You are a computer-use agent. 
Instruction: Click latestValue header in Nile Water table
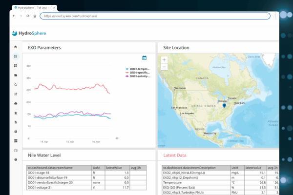[x=117, y=168]
